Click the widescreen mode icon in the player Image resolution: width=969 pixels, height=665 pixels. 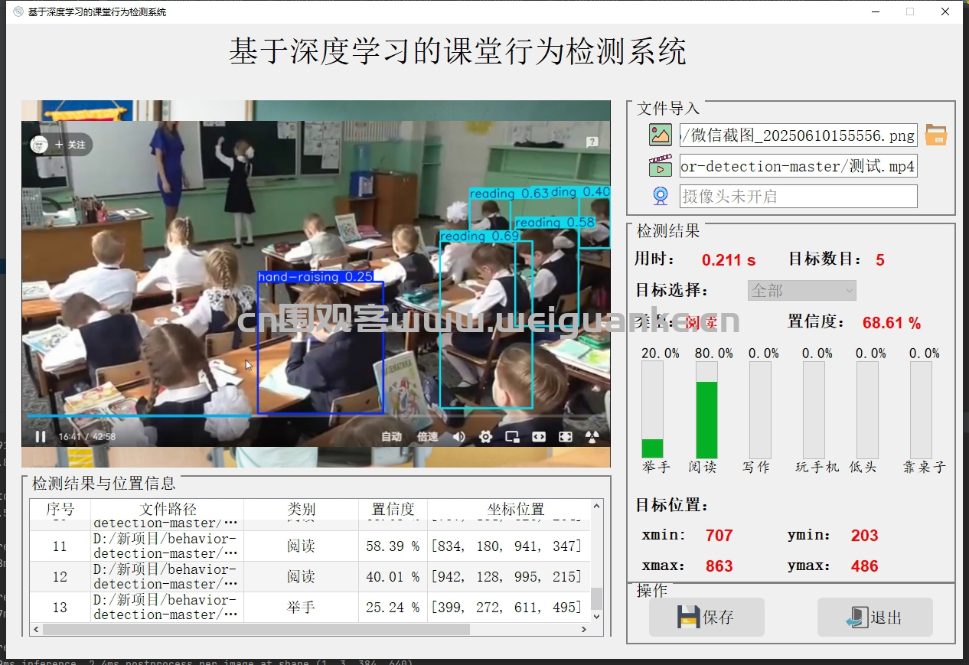(539, 437)
